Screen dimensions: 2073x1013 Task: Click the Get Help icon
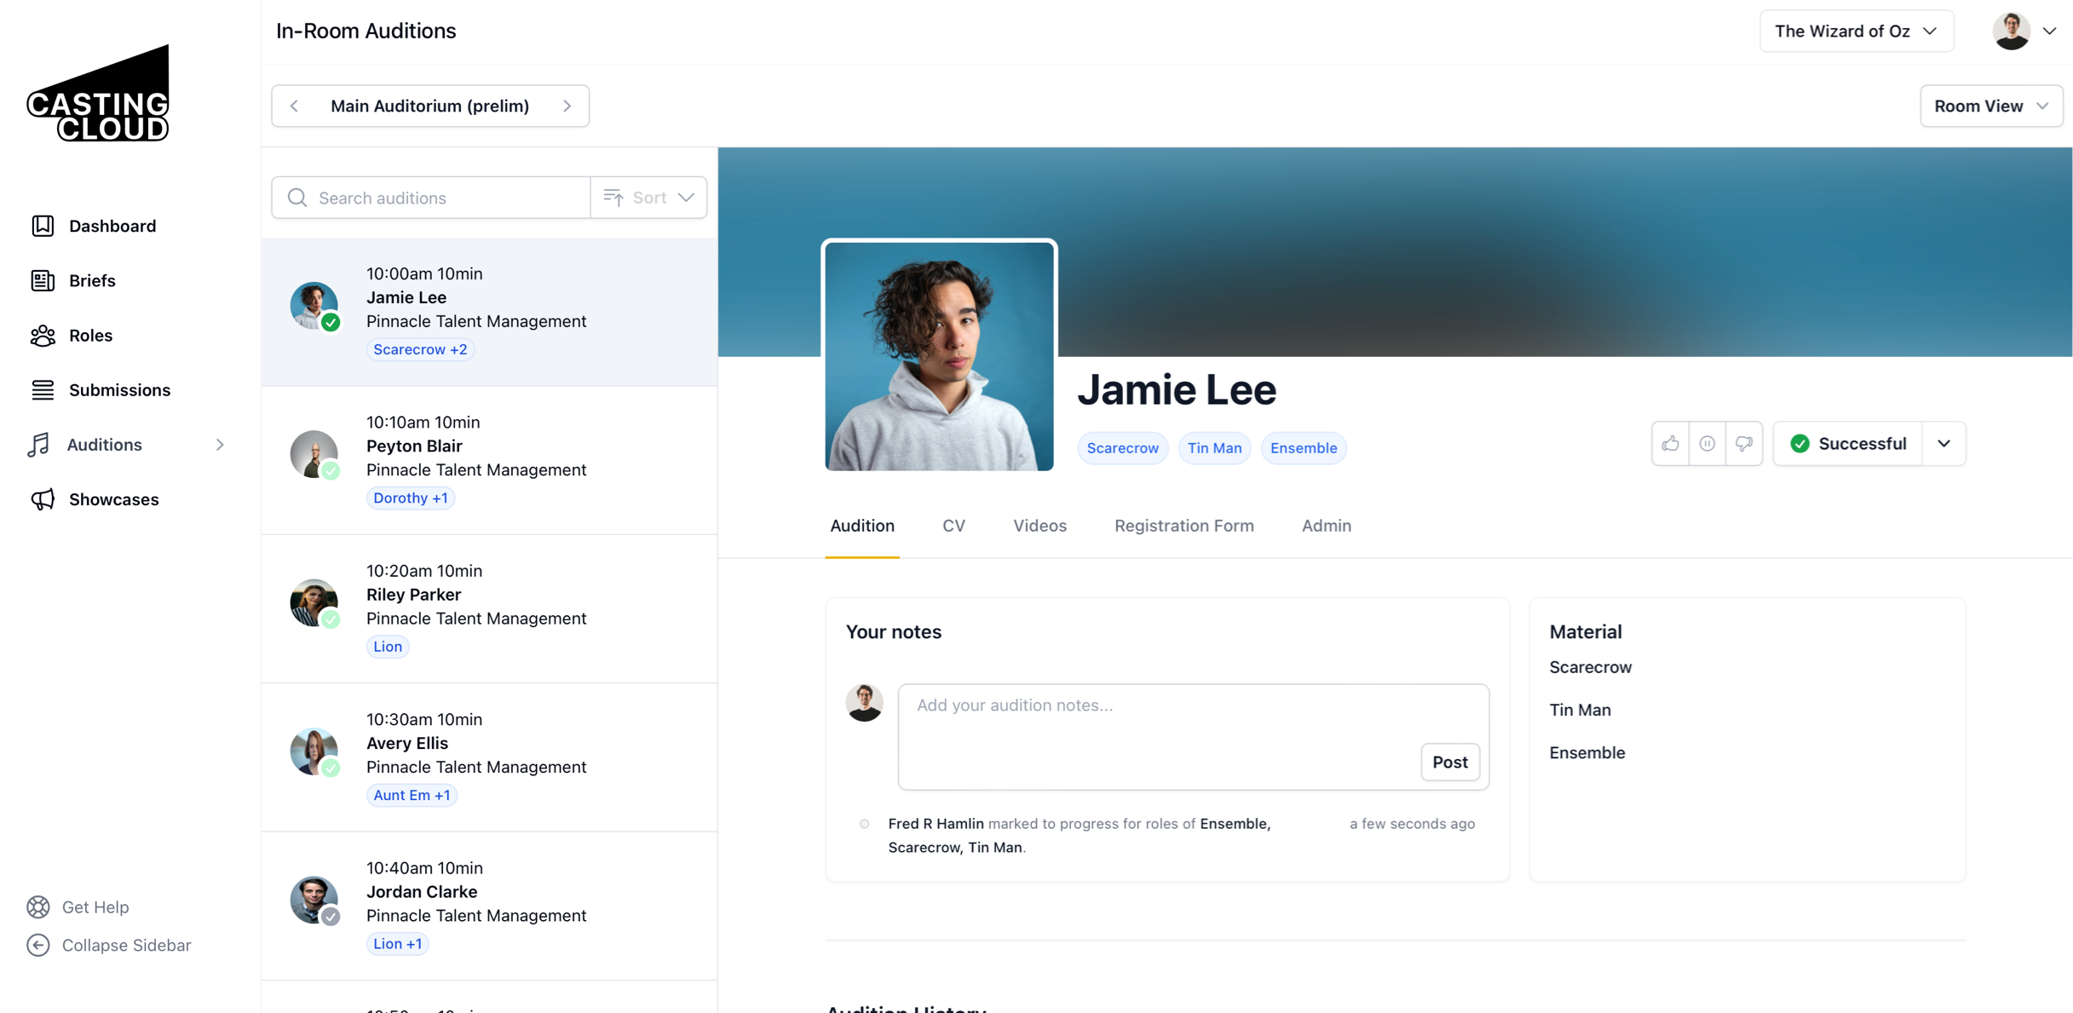pos(38,907)
